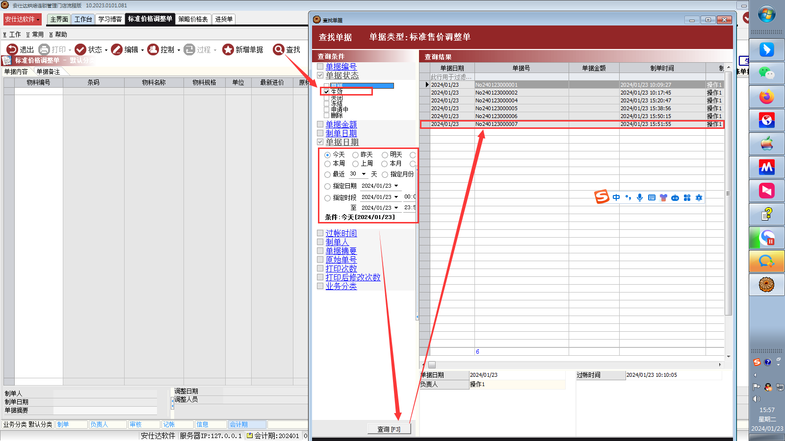
Task: Uncheck the 生效 status checkbox
Action: tap(327, 92)
